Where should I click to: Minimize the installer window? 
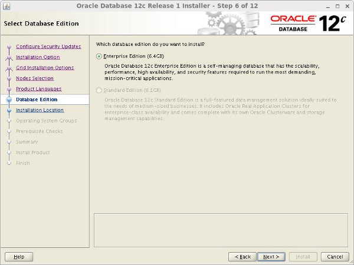(x=328, y=6)
